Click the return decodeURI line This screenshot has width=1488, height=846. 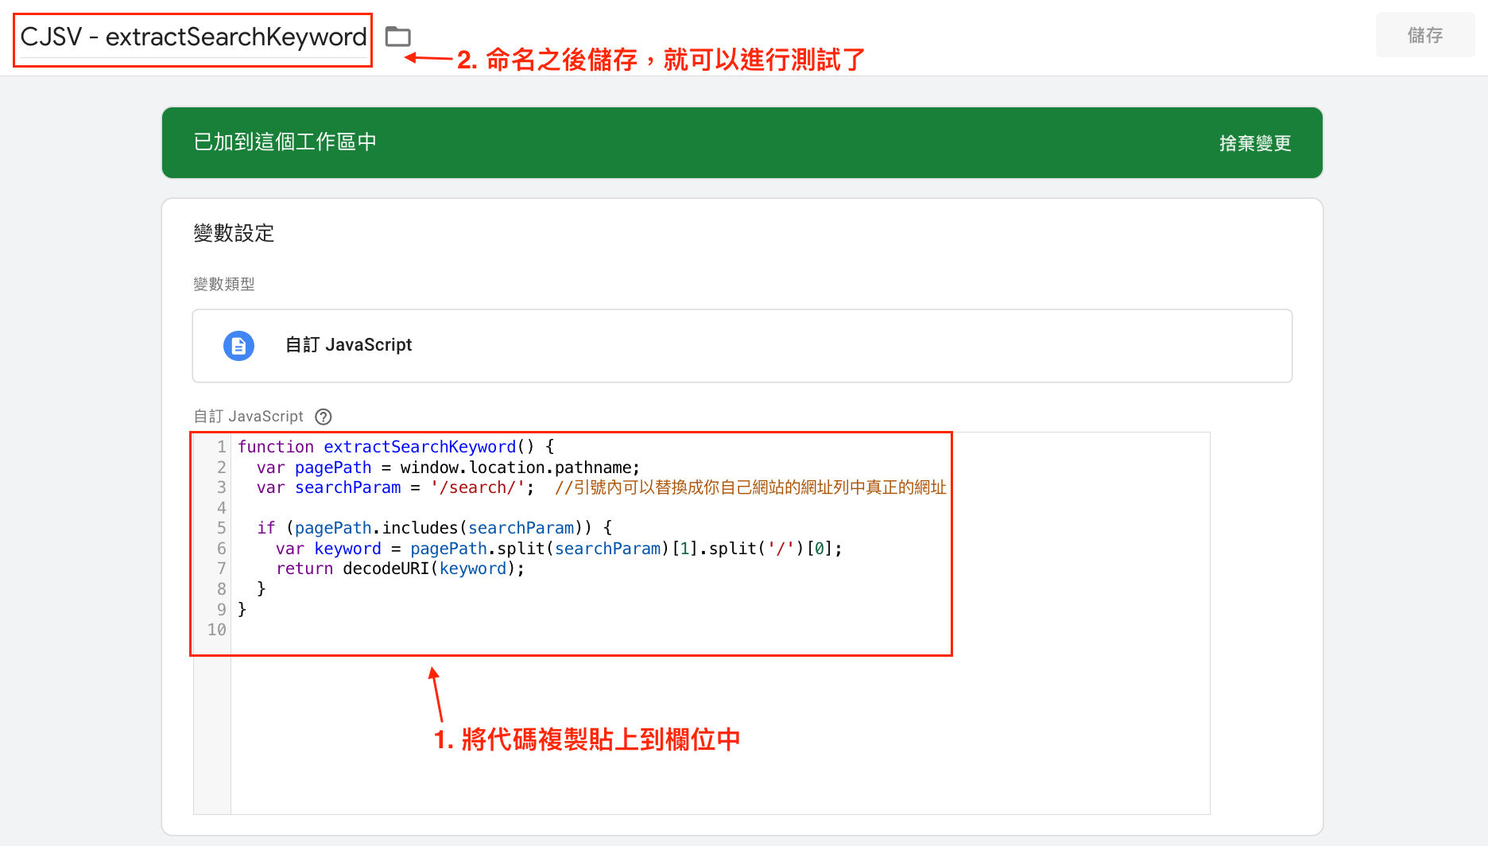point(400,569)
